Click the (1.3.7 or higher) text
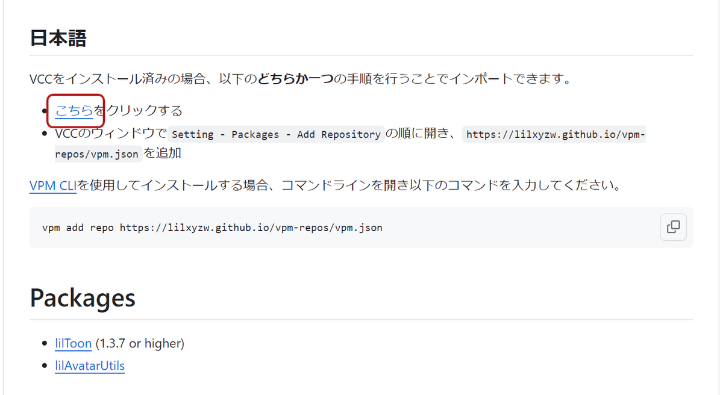 140,343
